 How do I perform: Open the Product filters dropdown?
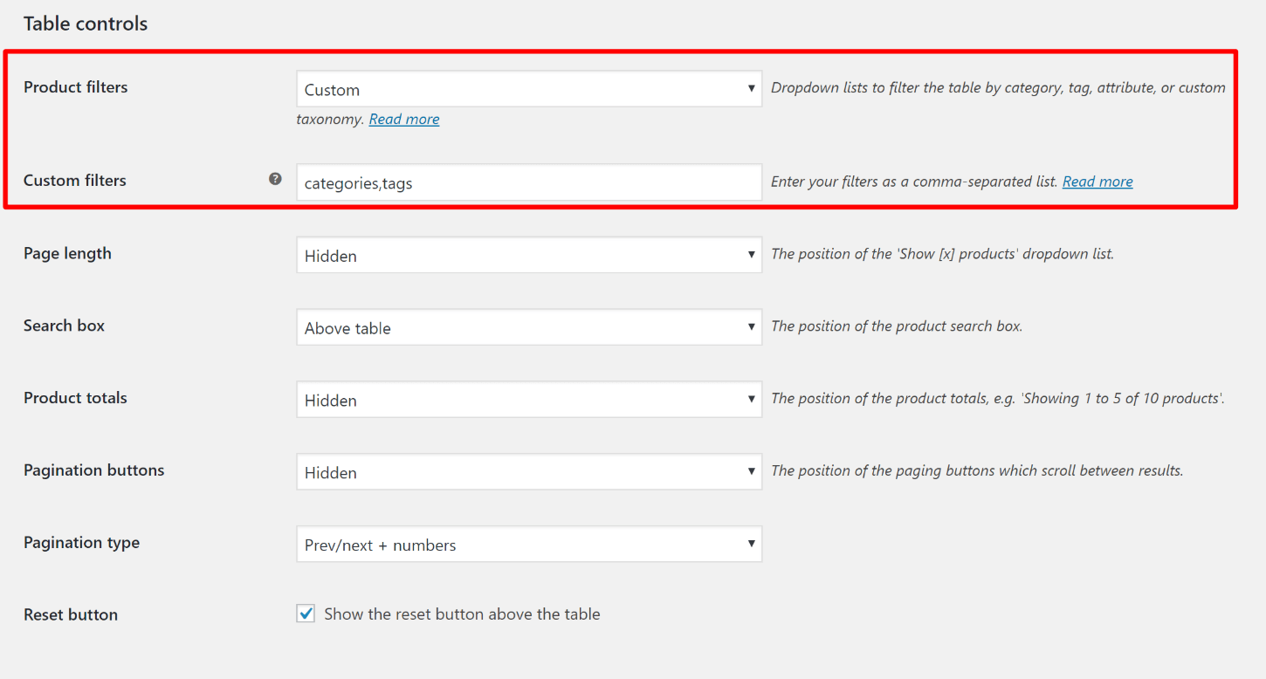coord(528,89)
